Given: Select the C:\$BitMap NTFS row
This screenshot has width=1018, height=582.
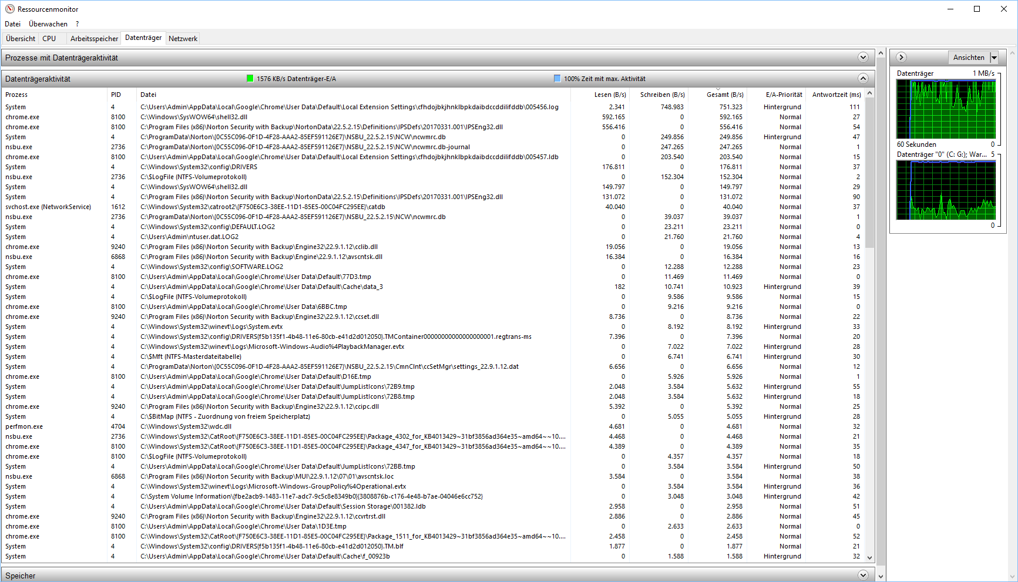Looking at the screenshot, I should pos(434,416).
